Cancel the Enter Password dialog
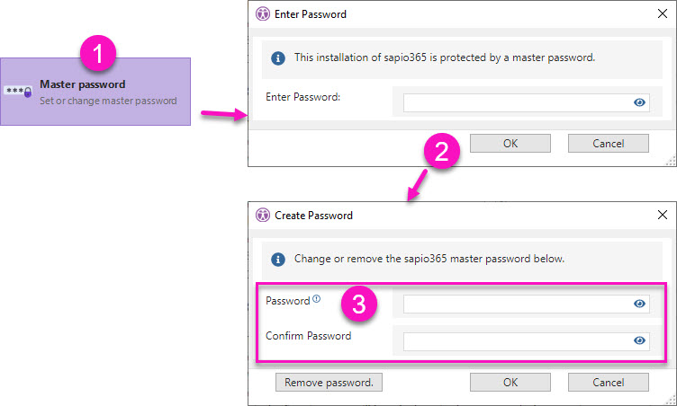This screenshot has width=677, height=406. click(608, 144)
